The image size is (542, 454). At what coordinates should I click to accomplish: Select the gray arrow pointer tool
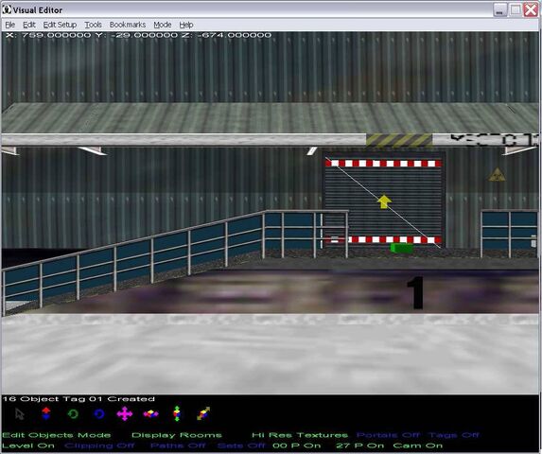click(20, 413)
